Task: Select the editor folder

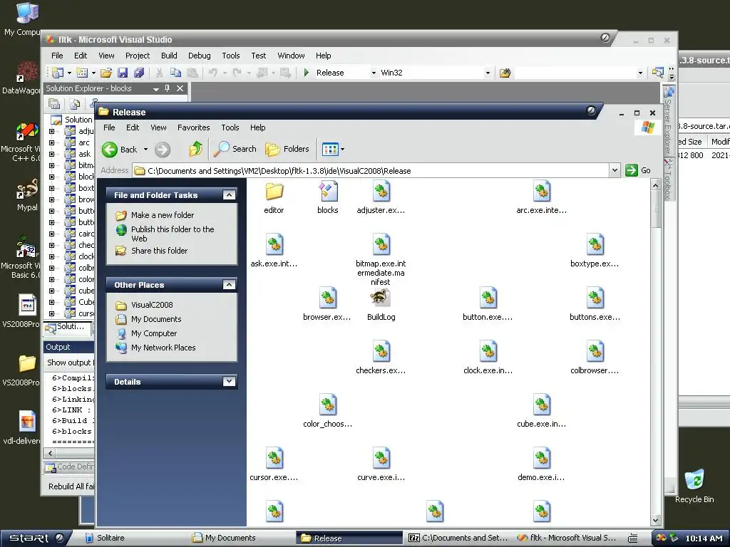Action: [274, 198]
